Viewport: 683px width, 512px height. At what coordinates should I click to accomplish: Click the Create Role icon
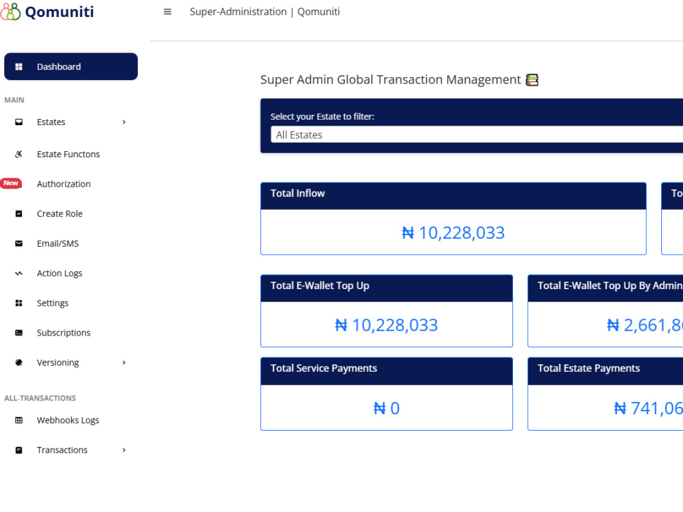(18, 214)
